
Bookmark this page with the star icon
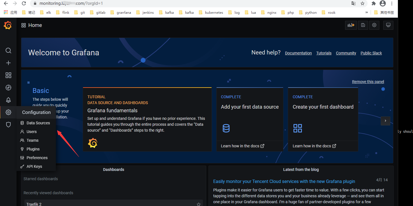pyautogui.click(x=362, y=3)
